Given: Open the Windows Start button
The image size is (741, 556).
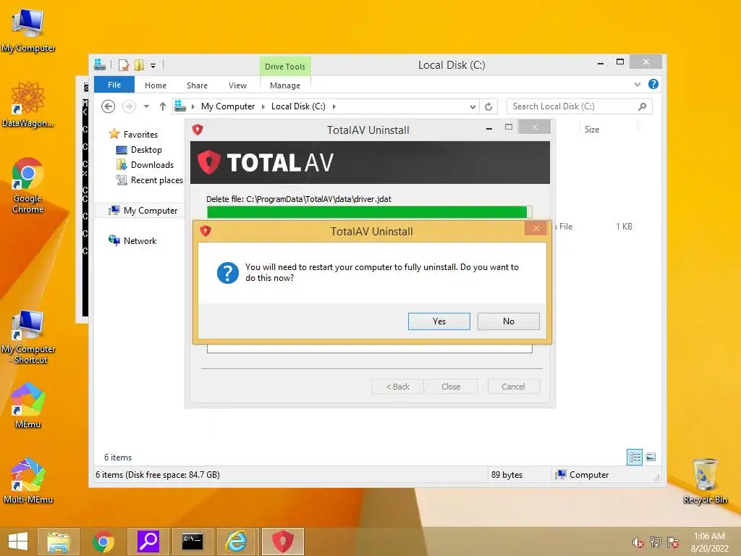Looking at the screenshot, I should [x=18, y=542].
